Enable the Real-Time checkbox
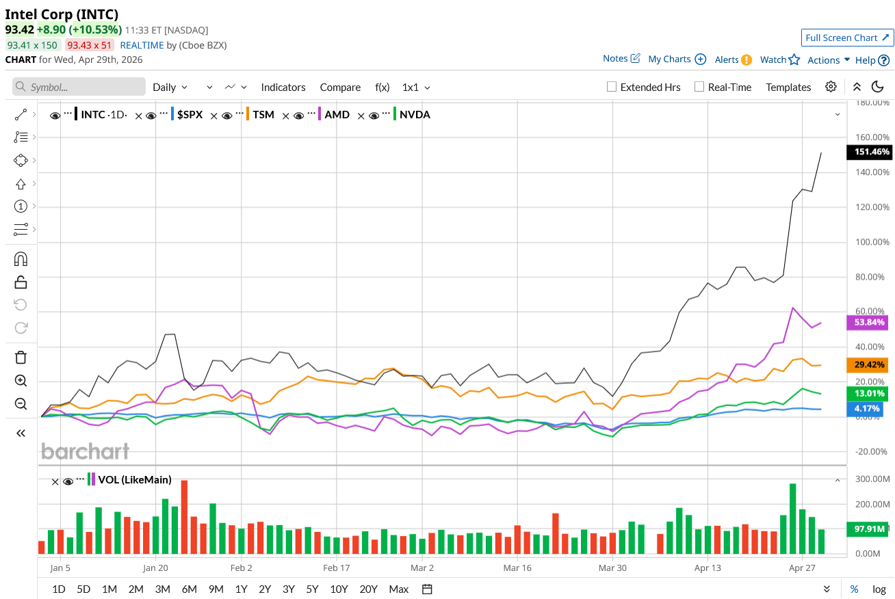 click(x=699, y=87)
